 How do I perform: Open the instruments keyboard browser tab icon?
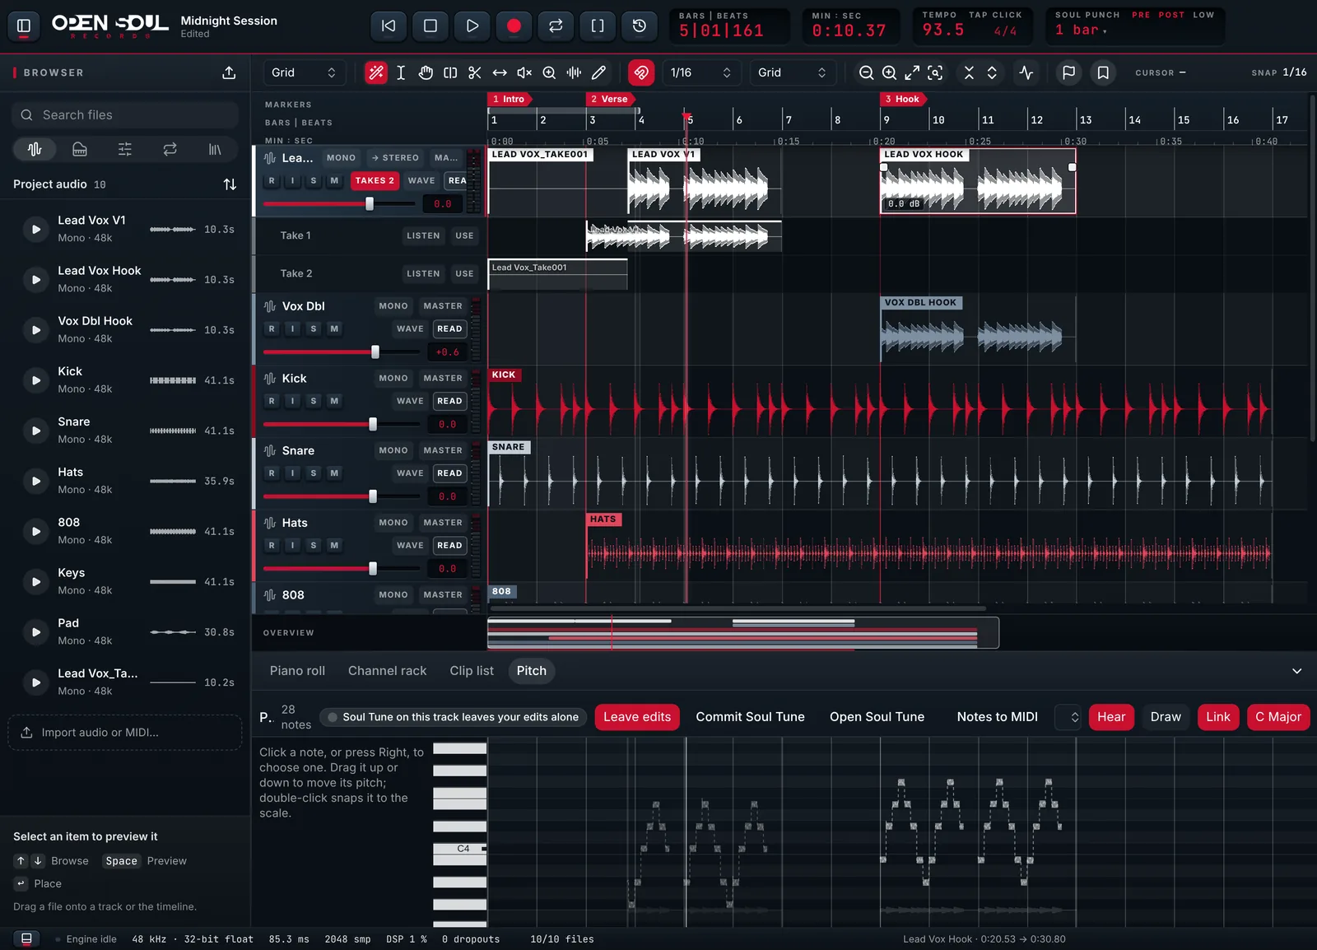pyautogui.click(x=80, y=149)
